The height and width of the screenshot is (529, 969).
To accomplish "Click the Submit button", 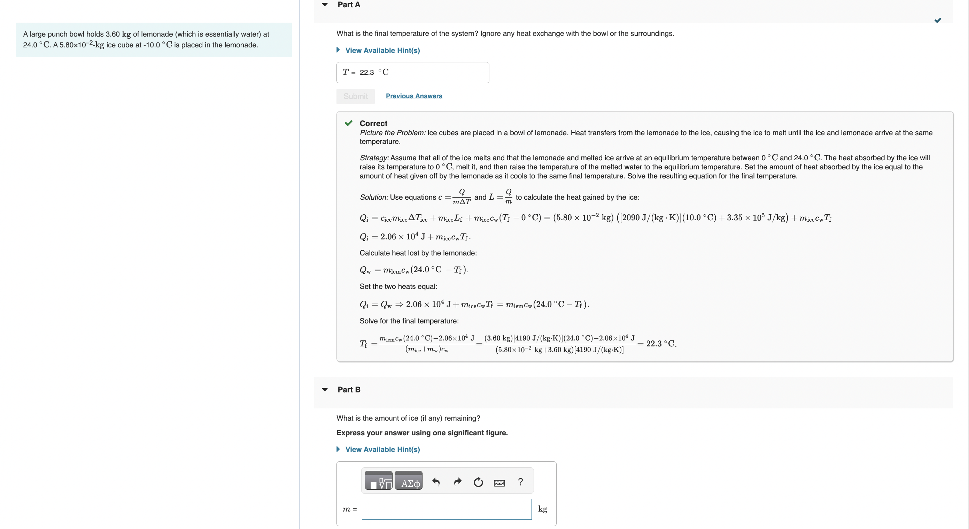I will (355, 96).
